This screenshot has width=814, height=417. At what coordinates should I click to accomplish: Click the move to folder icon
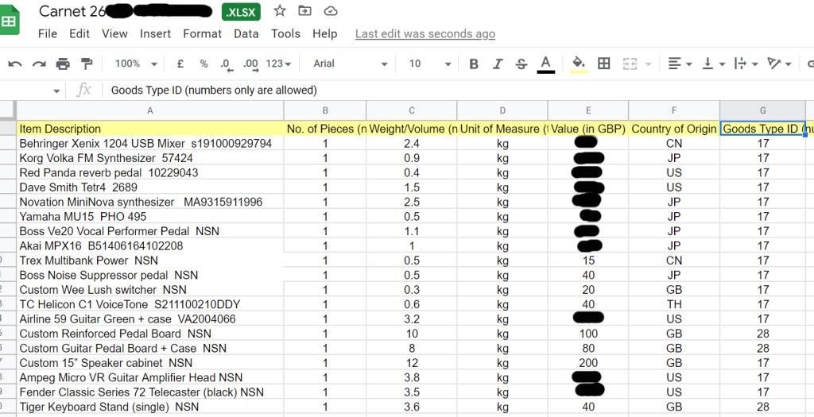[x=305, y=11]
